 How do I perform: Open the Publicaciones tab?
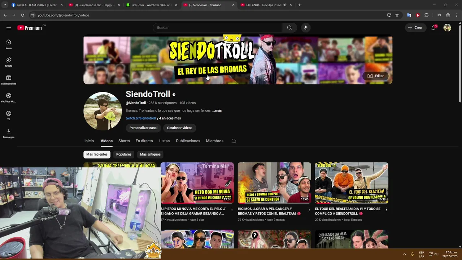tap(188, 141)
